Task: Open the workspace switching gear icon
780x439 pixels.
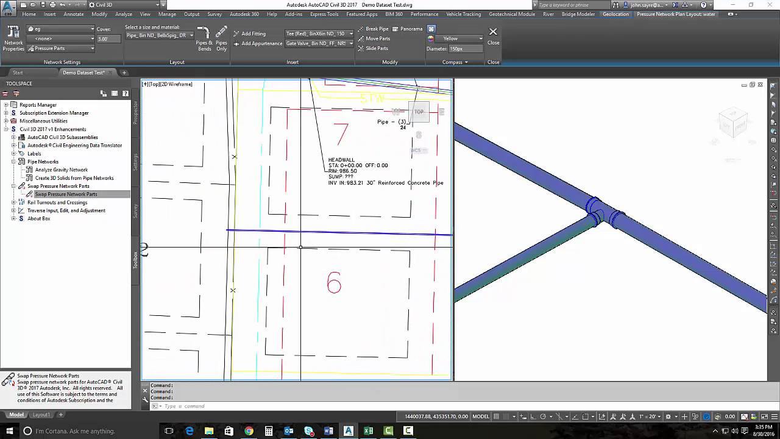Action: (x=668, y=416)
